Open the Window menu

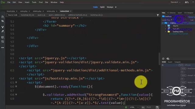54,2
